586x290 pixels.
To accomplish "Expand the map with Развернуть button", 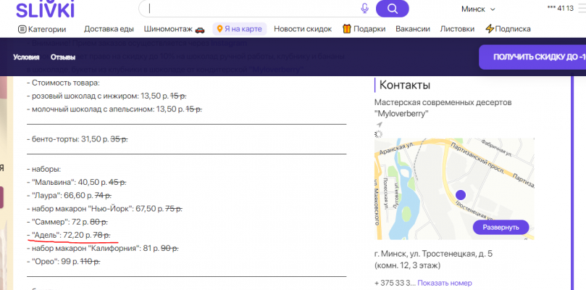I will 501,227.
